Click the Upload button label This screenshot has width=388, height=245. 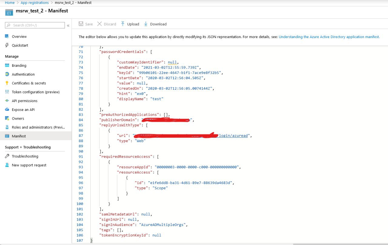[133, 24]
